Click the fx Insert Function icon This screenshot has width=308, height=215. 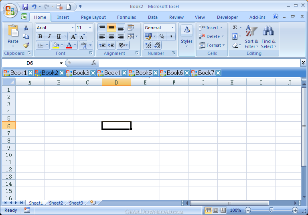coord(94,63)
